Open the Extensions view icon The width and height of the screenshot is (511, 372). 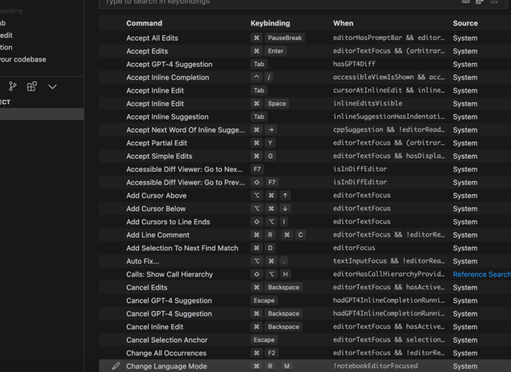(32, 86)
